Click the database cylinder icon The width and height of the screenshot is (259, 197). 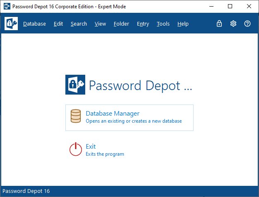point(76,116)
